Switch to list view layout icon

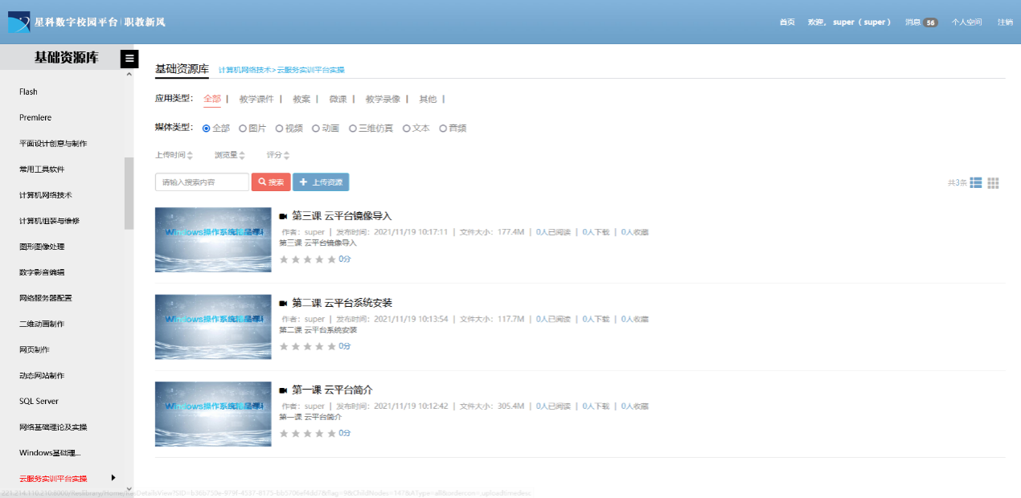coord(976,182)
